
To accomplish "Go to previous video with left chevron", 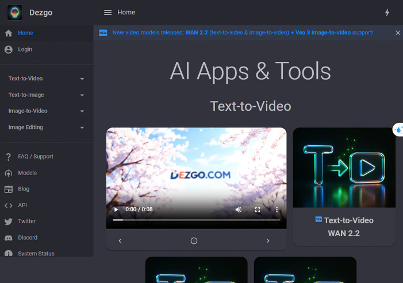I will pos(120,241).
